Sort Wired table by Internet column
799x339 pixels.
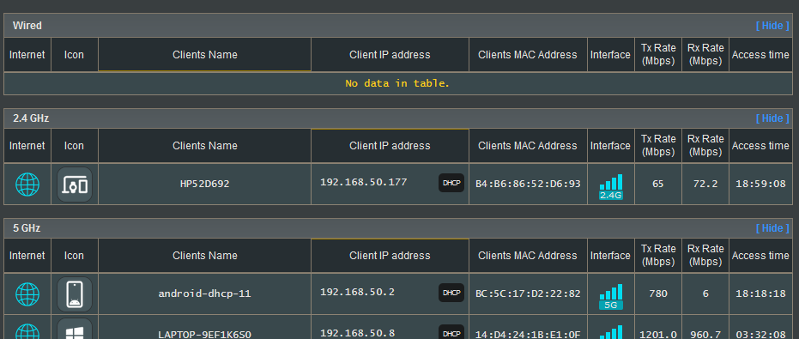27,55
